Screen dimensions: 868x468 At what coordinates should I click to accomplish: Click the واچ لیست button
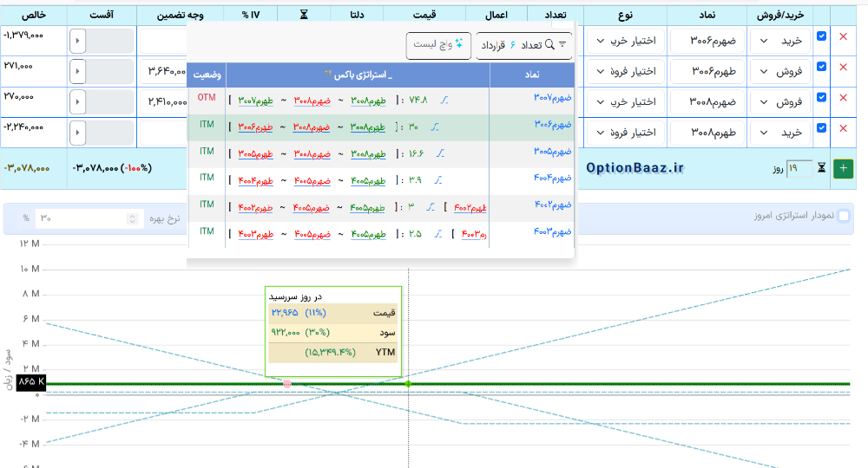(438, 45)
